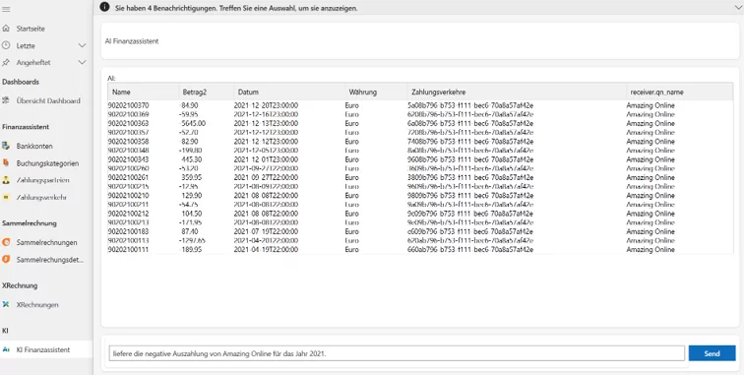The height and width of the screenshot is (375, 744).
Task: Open Sammelrechnungsdet... in the sidebar
Action: (x=50, y=260)
